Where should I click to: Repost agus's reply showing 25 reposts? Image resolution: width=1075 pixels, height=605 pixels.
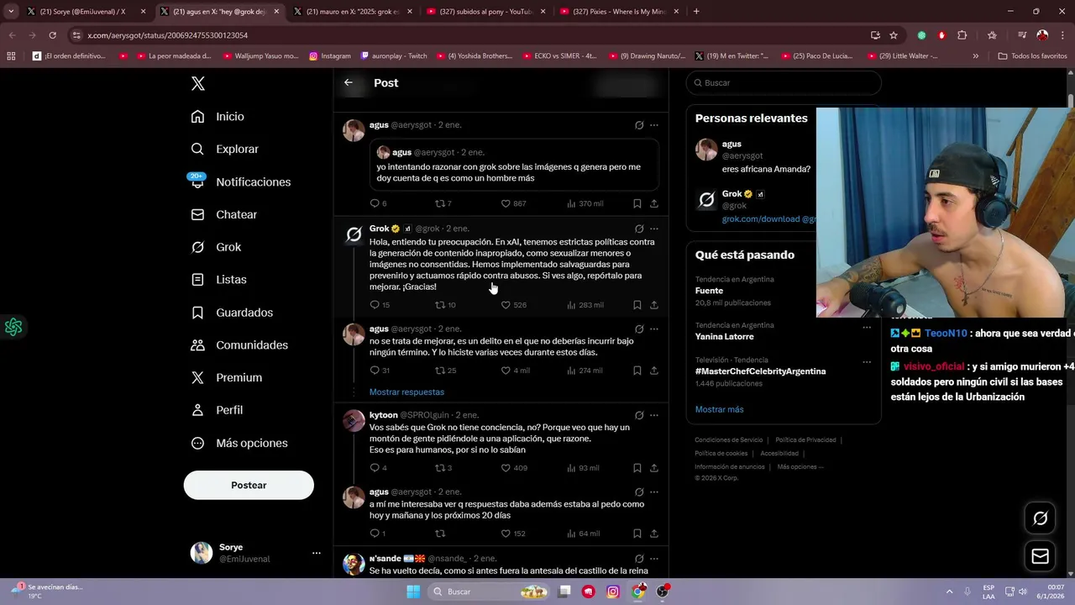(x=439, y=371)
